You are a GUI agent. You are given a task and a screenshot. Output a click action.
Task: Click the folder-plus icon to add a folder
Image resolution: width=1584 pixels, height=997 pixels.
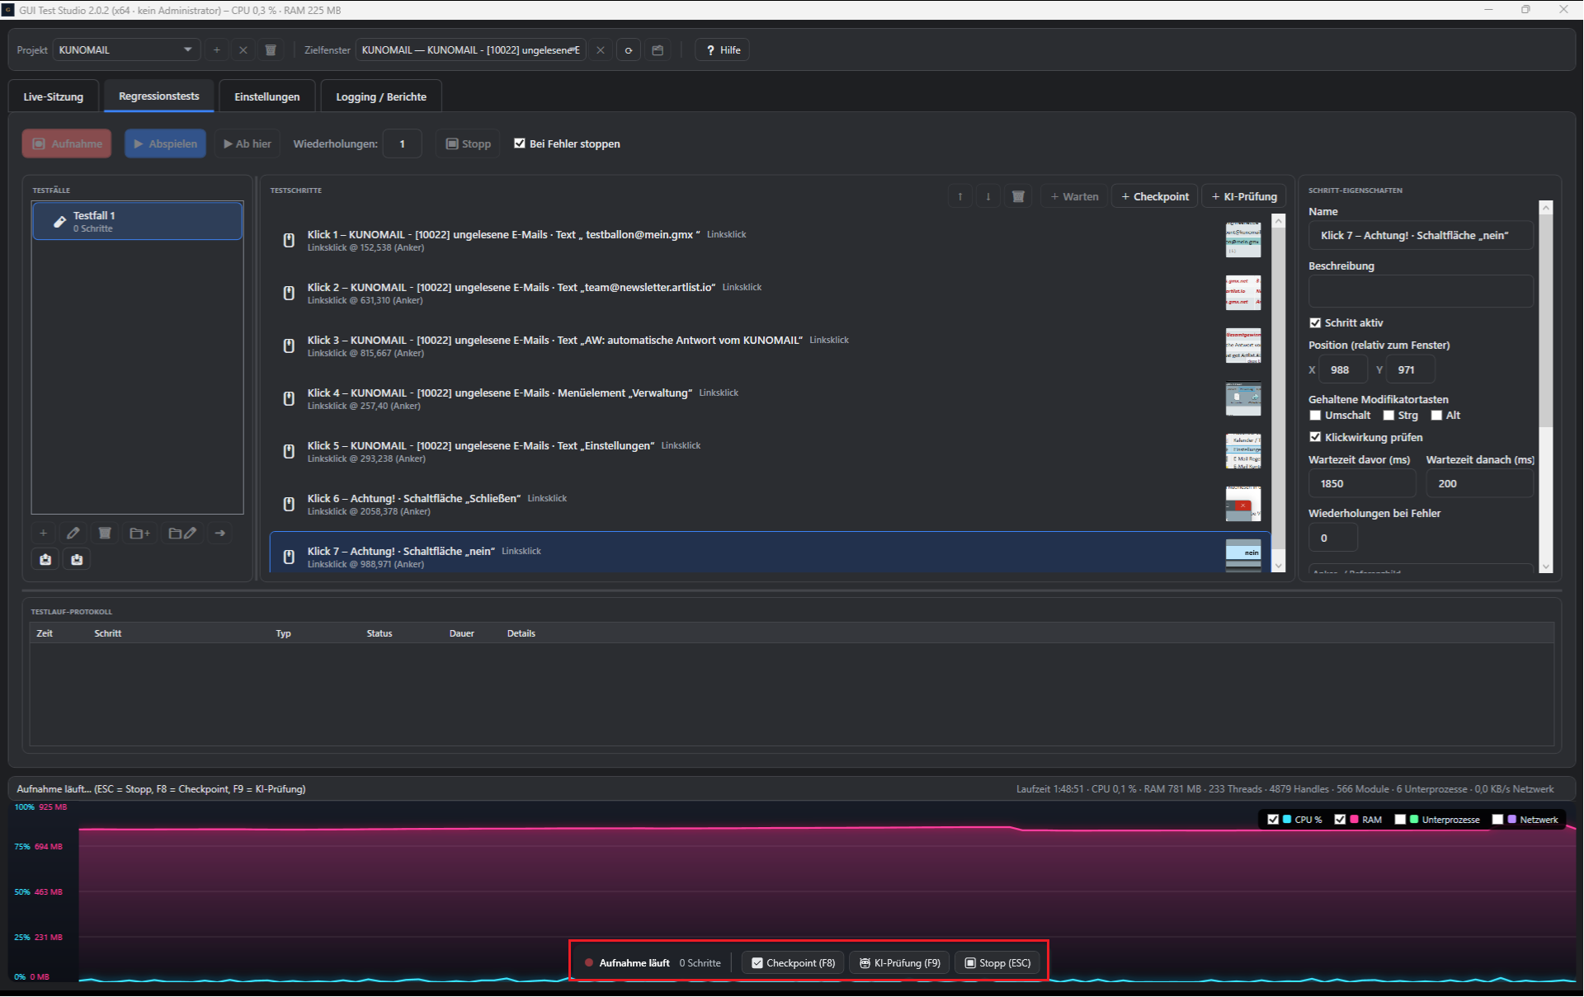(x=140, y=534)
